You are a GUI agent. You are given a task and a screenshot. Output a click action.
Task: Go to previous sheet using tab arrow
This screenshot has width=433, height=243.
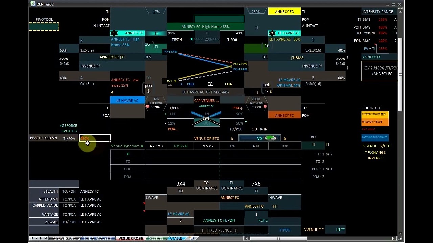[37, 238]
